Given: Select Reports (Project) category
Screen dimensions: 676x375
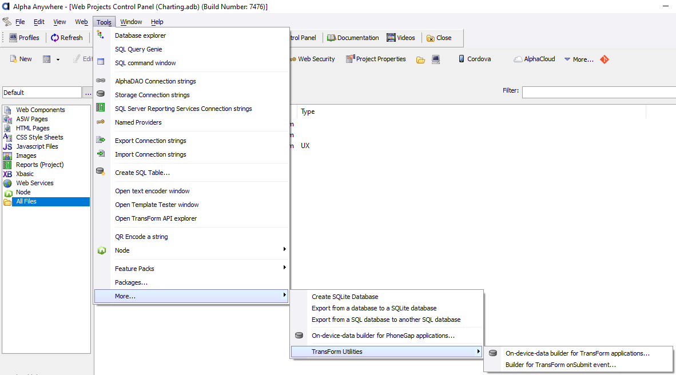Looking at the screenshot, I should click(x=39, y=165).
